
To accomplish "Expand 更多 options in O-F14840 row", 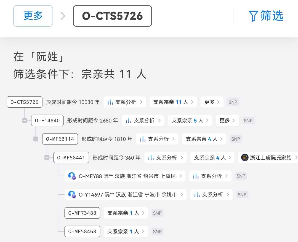I will tap(227, 121).
